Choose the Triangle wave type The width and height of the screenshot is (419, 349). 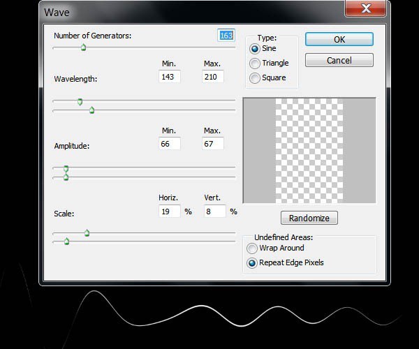[x=255, y=64]
